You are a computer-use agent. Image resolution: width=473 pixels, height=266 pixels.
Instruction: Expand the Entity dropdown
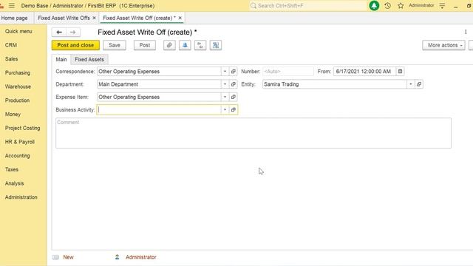pos(411,84)
